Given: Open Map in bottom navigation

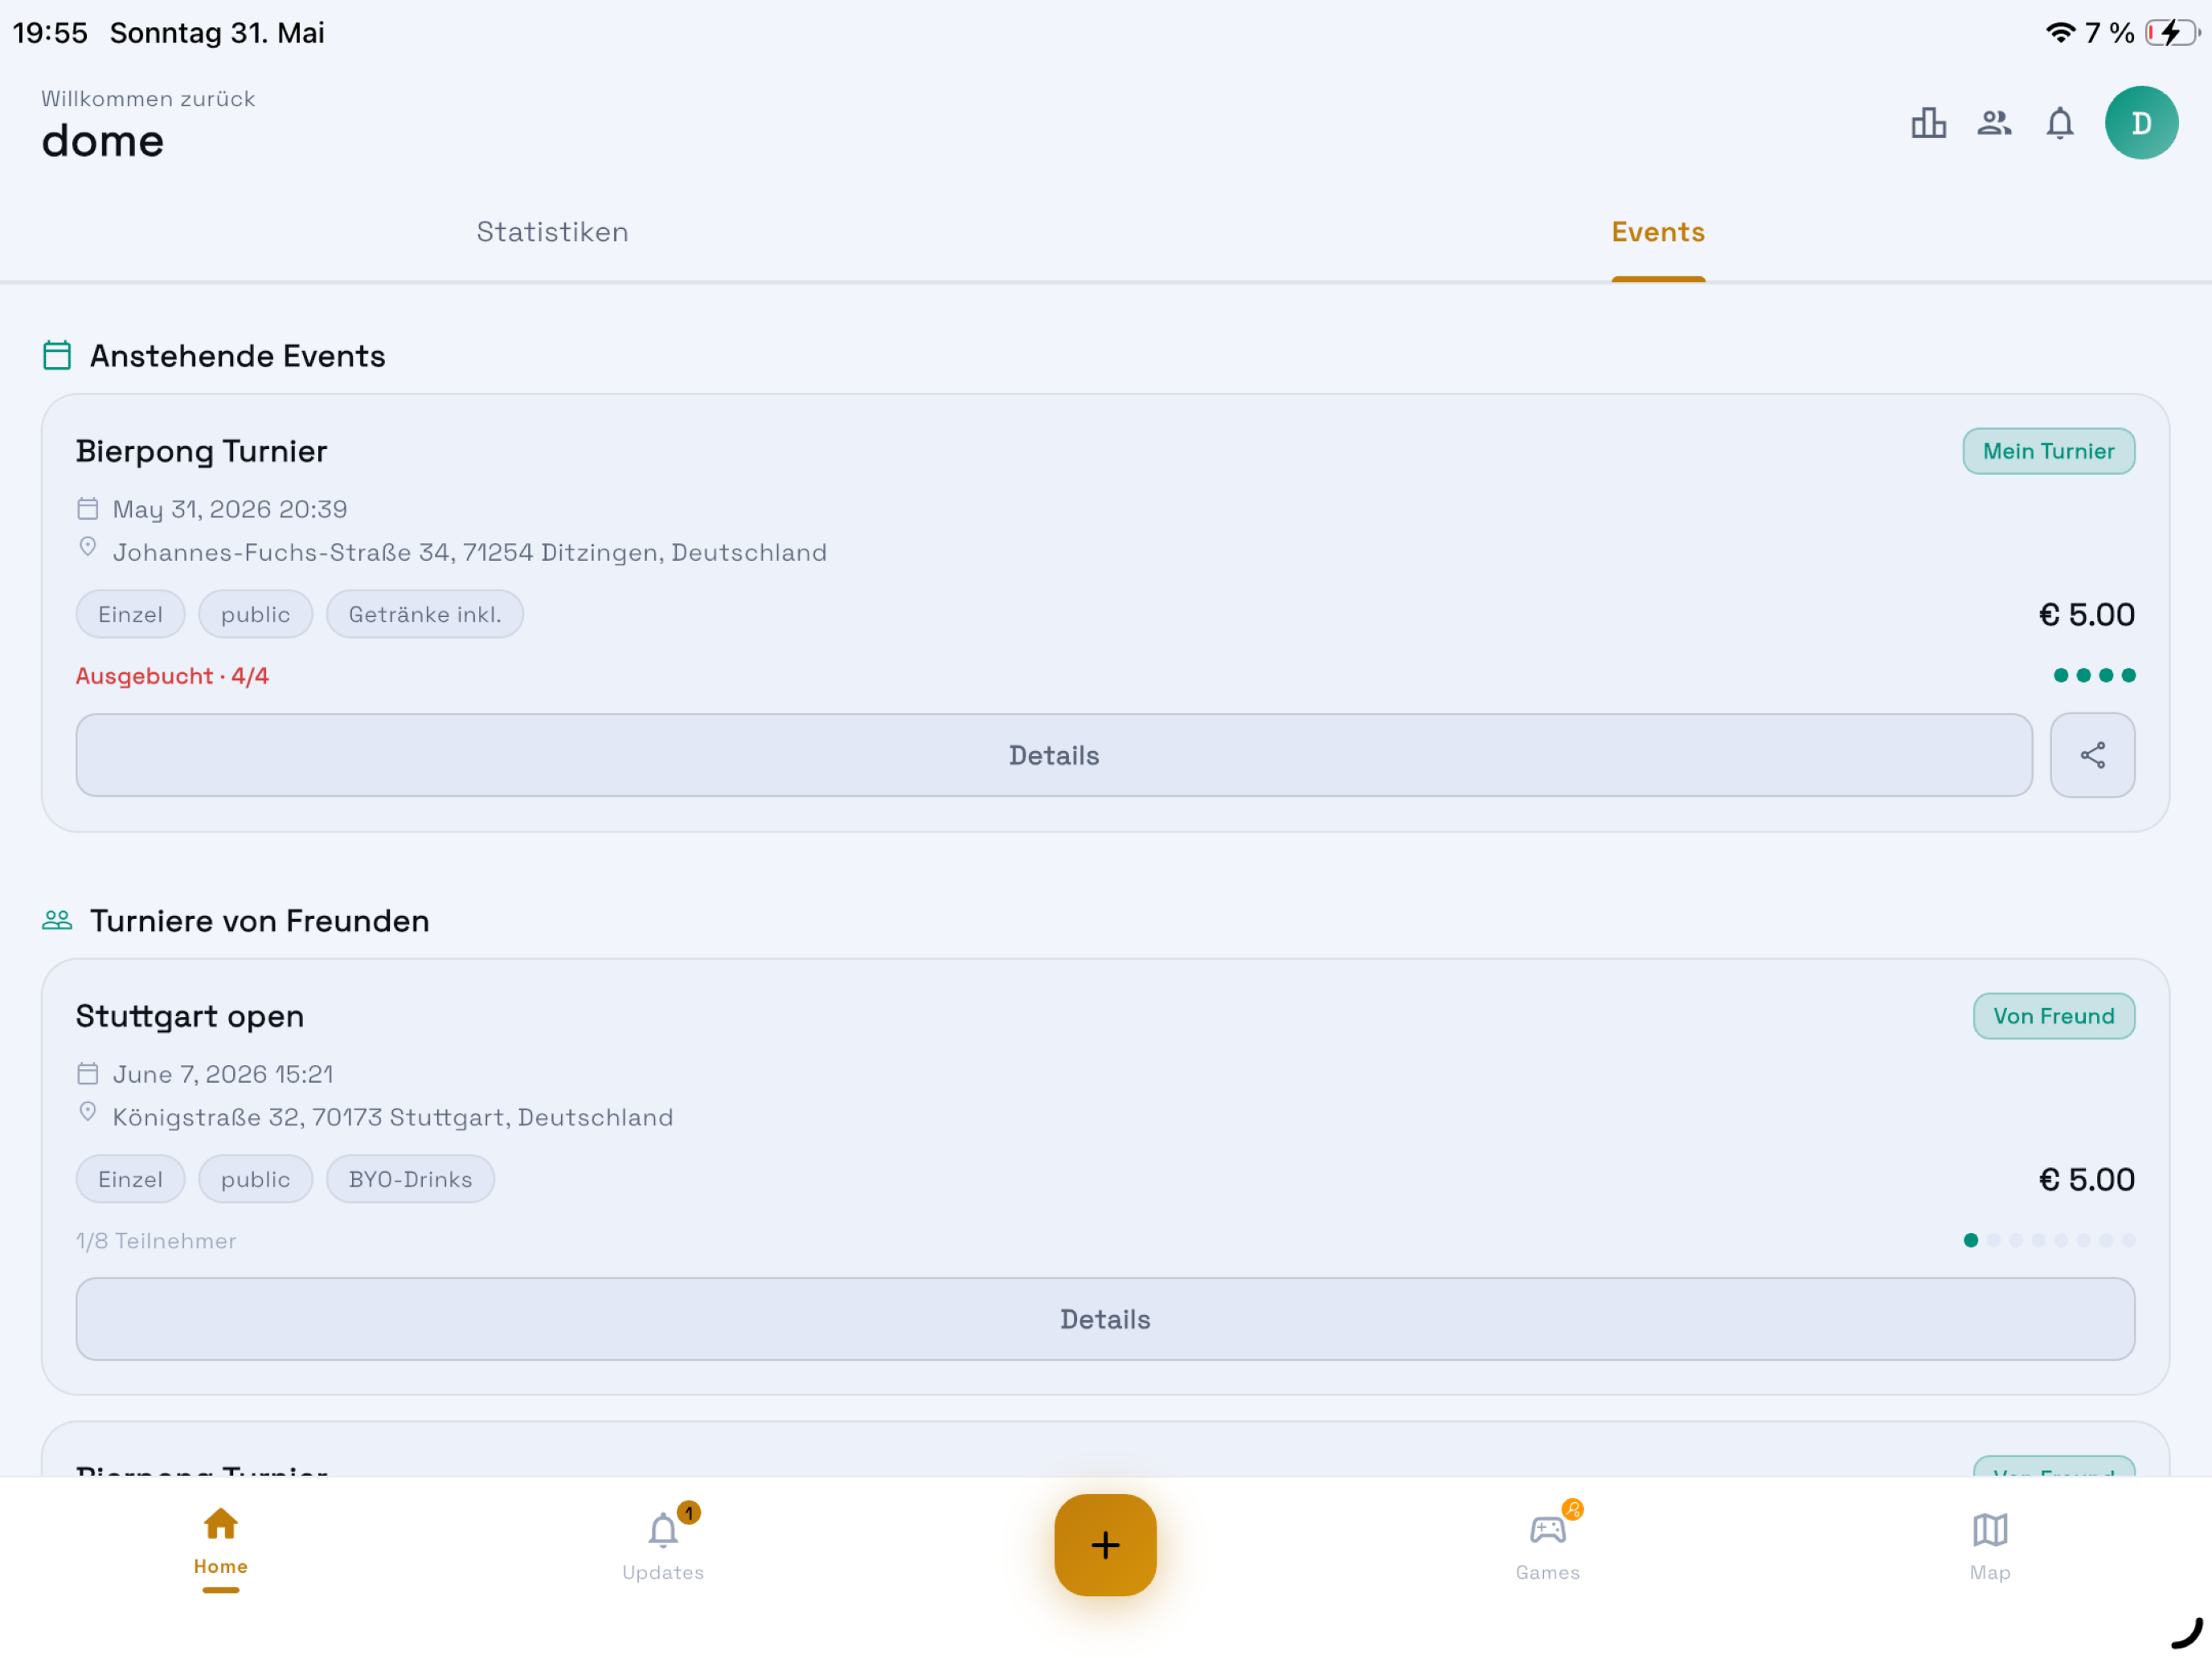Looking at the screenshot, I should tap(1990, 1545).
